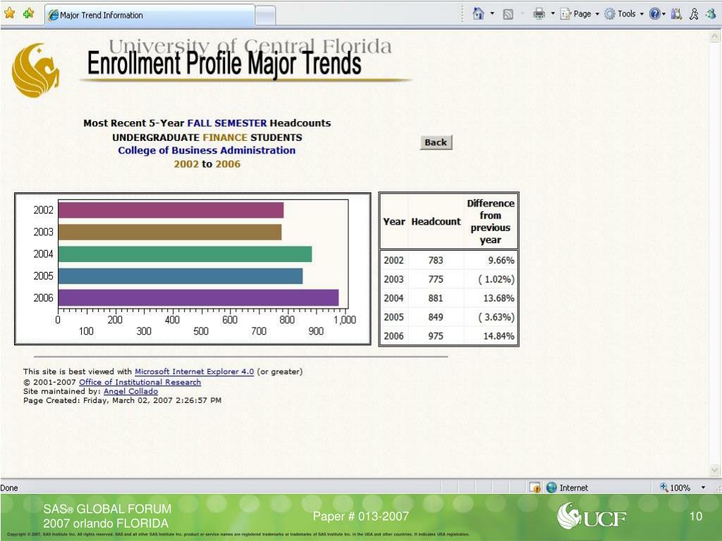Click the Print toolbar icon
The height and width of the screenshot is (541, 722).
(539, 14)
